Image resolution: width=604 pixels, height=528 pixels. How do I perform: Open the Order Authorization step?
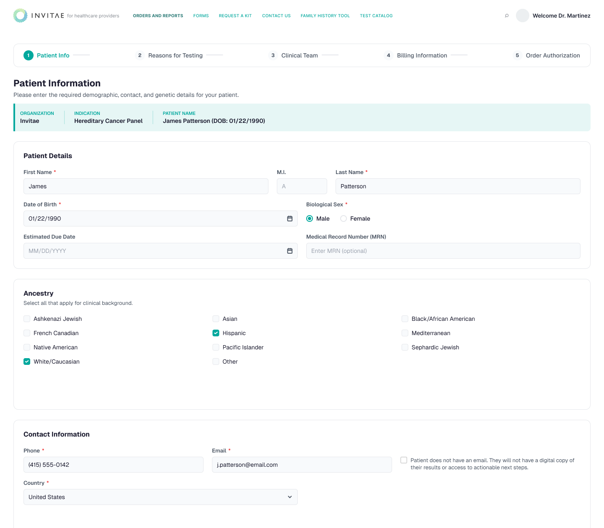coord(547,55)
